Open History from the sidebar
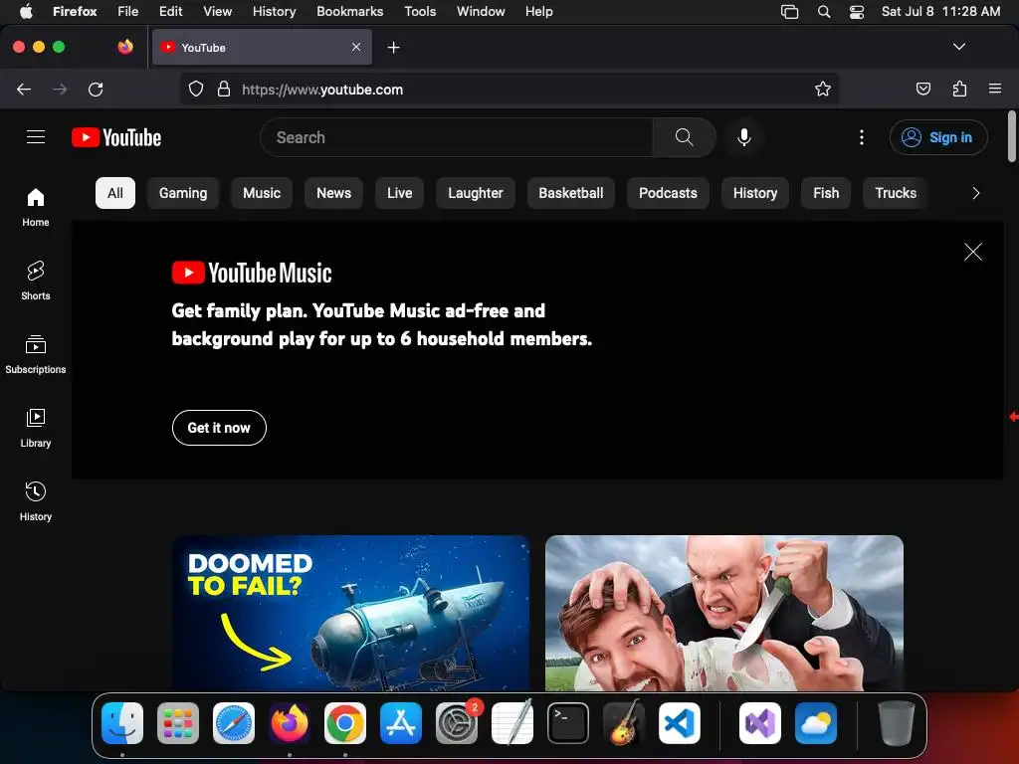 36,501
